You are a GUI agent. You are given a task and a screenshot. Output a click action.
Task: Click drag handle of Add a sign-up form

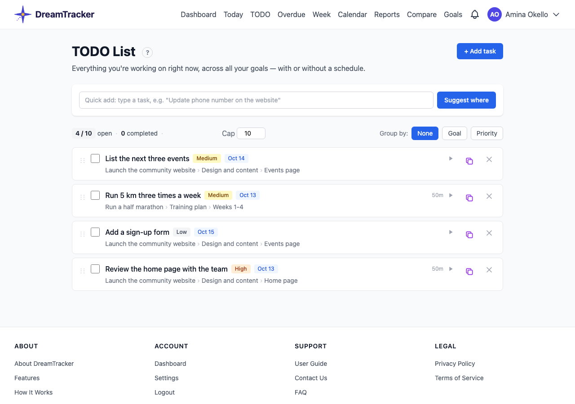pos(83,234)
